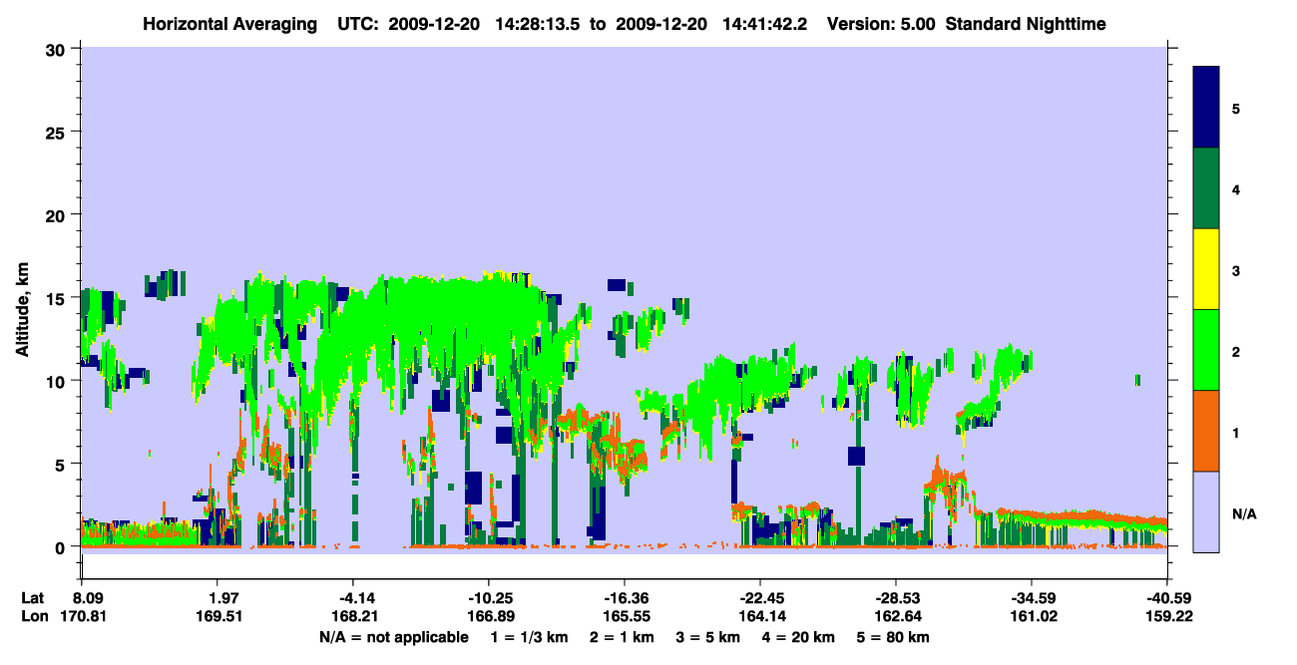The image size is (1297, 665).
Task: Click the longitude value 159.22
Action: tap(1167, 617)
